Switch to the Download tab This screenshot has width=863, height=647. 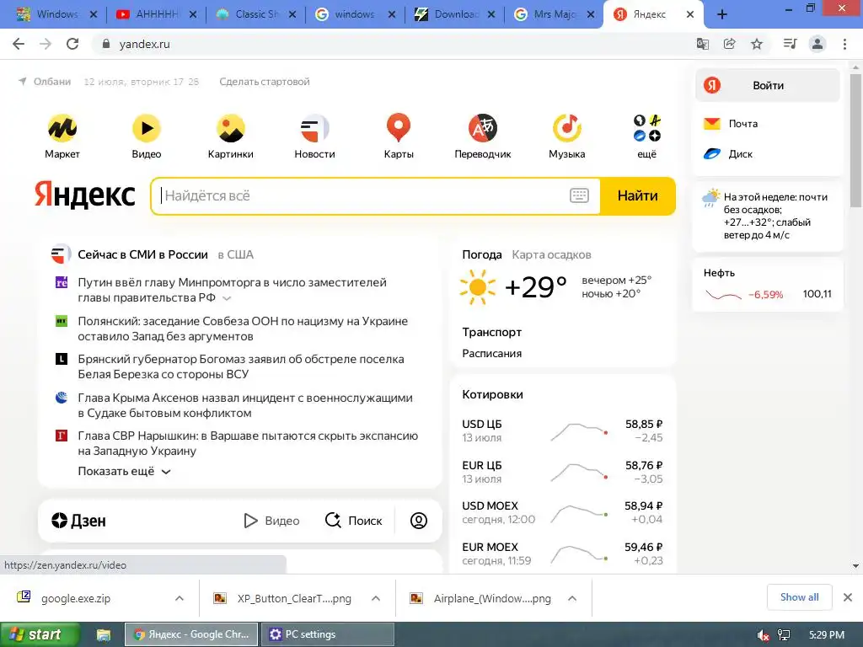click(456, 14)
